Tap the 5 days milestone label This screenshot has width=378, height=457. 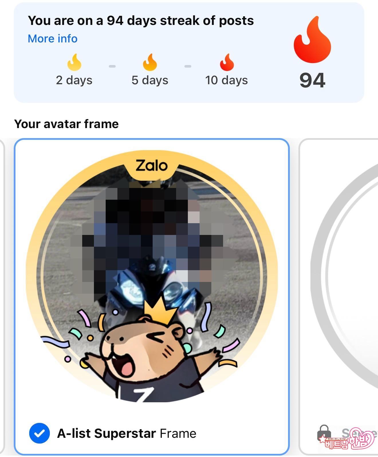(x=150, y=80)
